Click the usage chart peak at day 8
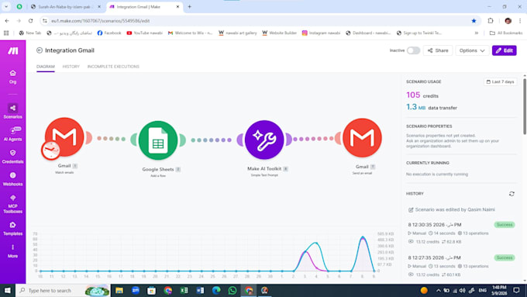The width and height of the screenshot is (527, 297). coord(363,237)
